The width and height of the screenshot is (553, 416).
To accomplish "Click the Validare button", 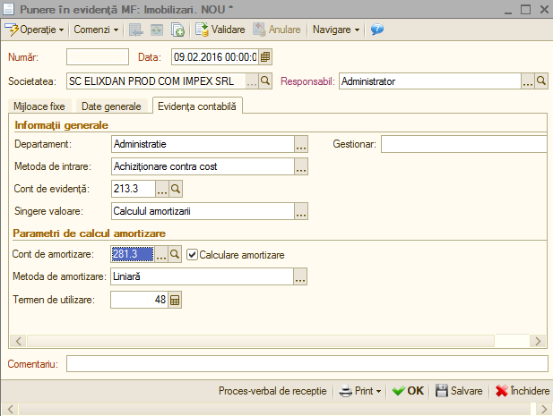I will tap(220, 30).
